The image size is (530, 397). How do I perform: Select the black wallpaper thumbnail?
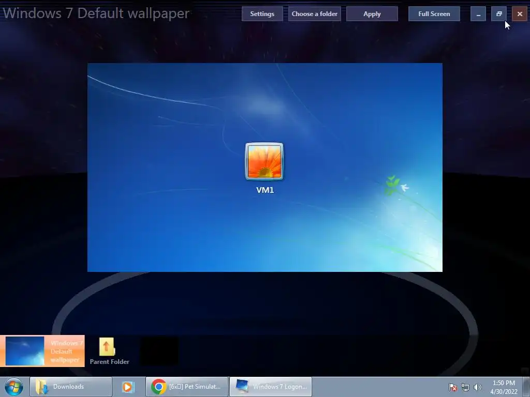[x=159, y=351]
